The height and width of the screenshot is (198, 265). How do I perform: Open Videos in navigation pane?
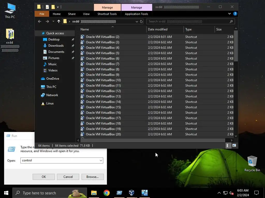click(x=53, y=70)
